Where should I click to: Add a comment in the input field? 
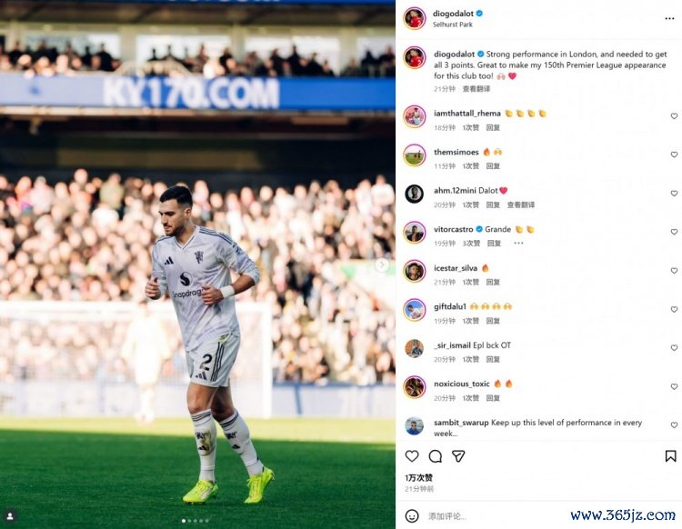click(x=496, y=516)
